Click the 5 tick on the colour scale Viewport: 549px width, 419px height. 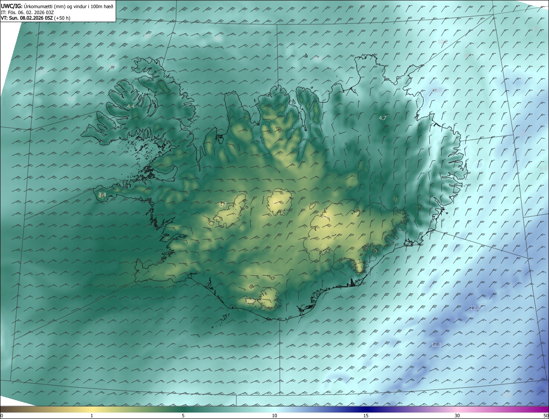pos(183,416)
